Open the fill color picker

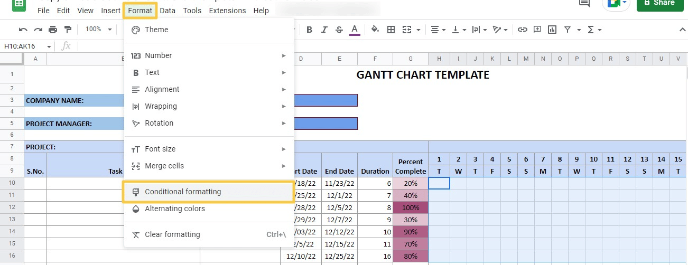375,30
